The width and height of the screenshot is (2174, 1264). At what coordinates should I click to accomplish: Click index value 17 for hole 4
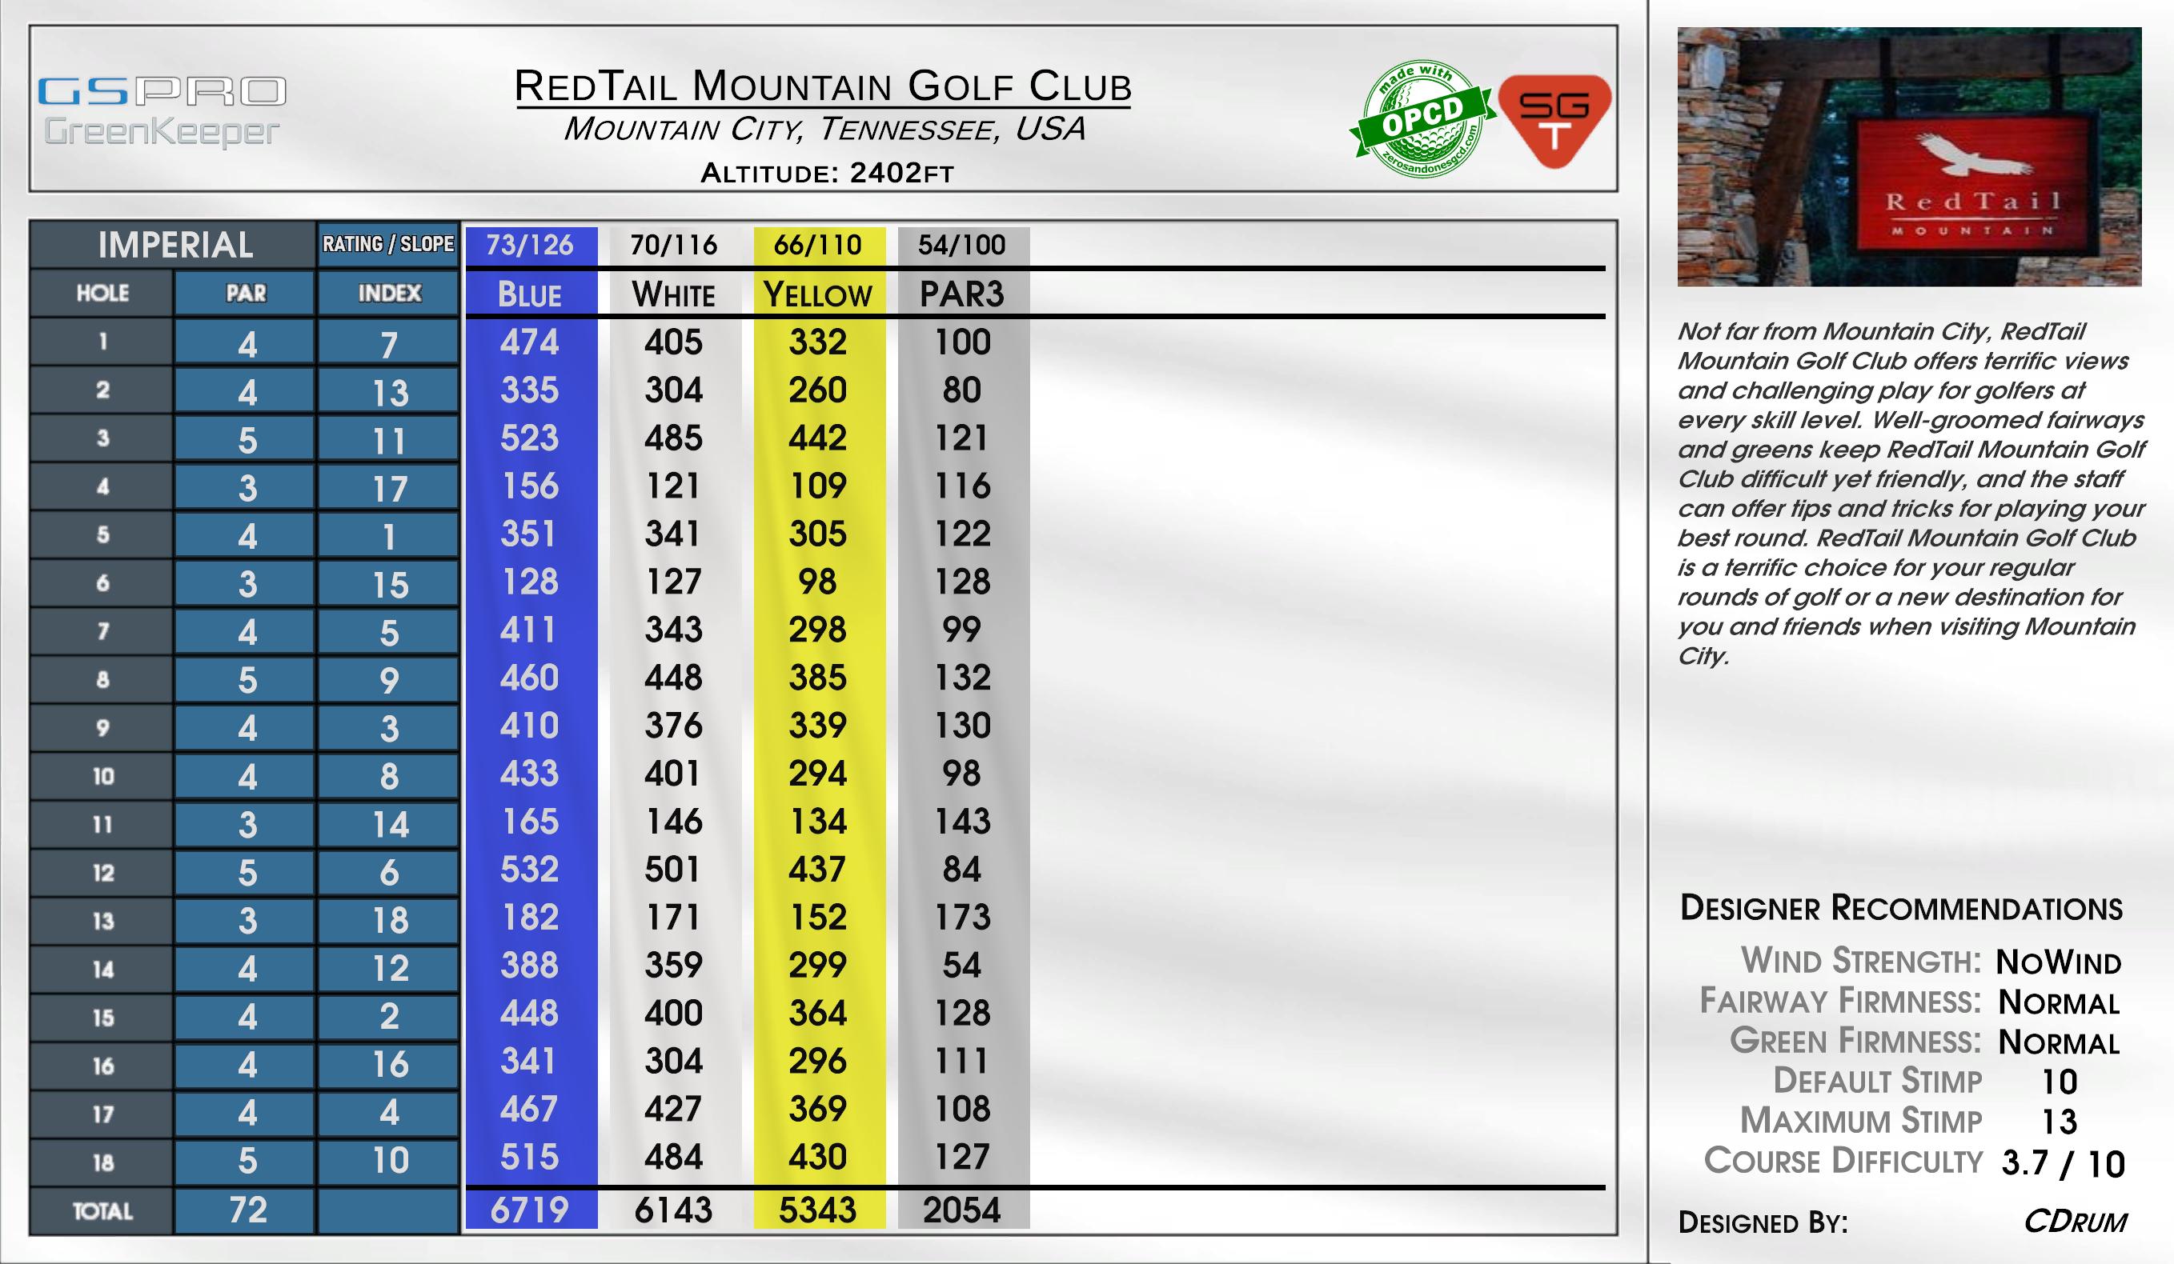pyautogui.click(x=389, y=489)
